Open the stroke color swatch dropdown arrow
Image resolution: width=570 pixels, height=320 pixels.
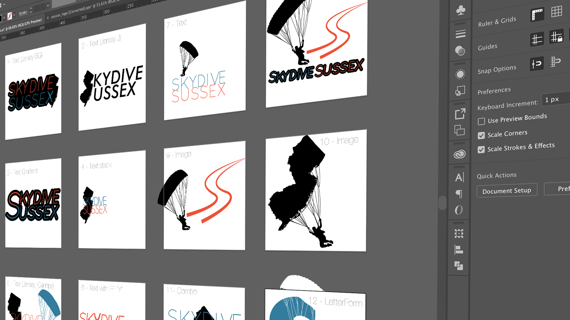14,15
